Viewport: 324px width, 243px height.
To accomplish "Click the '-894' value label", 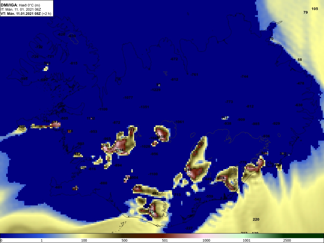I will [x=118, y=165].
